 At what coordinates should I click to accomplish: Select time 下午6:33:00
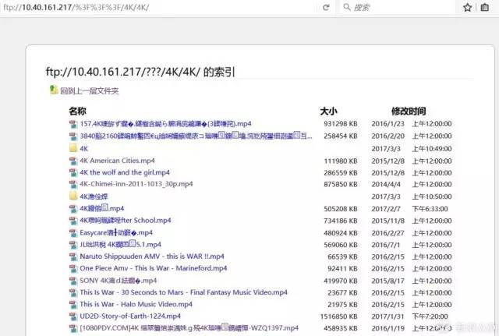coord(430,209)
